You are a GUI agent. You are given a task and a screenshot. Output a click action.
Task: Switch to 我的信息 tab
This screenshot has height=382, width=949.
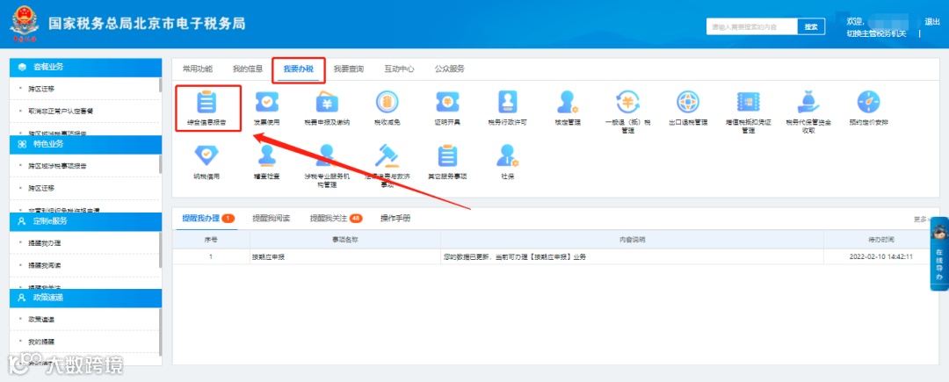(248, 68)
